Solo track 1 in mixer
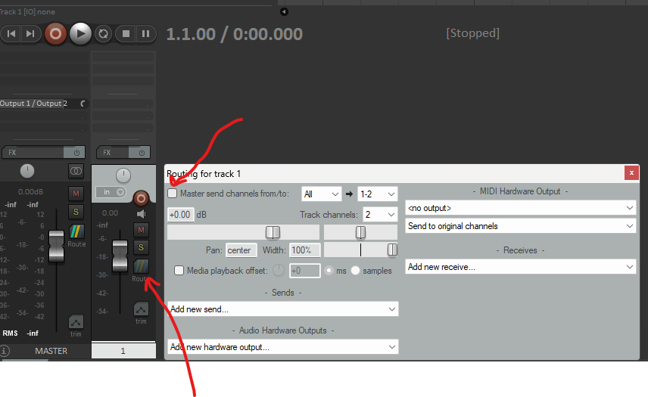The width and height of the screenshot is (648, 397). pos(140,247)
